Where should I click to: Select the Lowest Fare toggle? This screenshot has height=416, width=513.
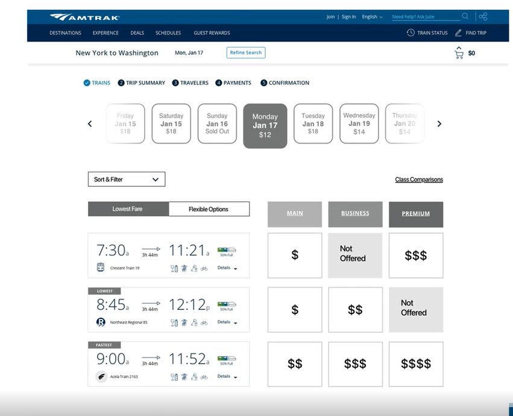click(128, 209)
